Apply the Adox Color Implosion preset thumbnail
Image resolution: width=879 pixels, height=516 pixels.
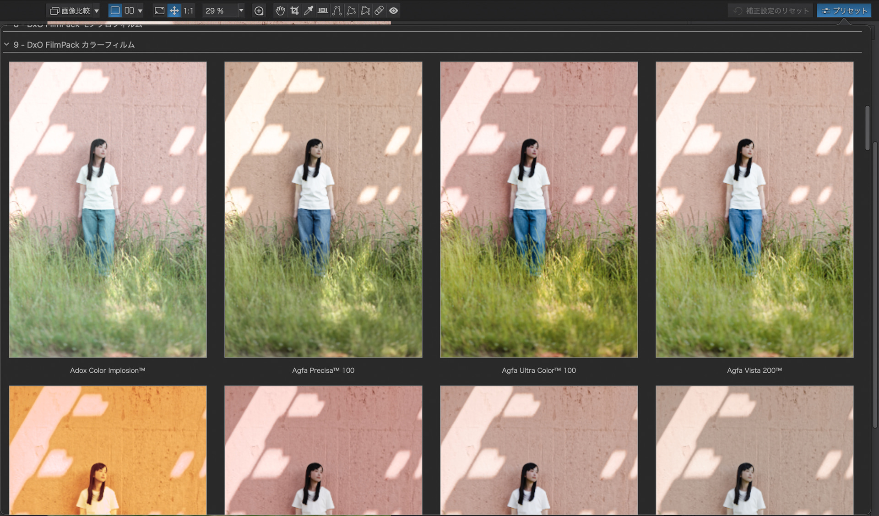pos(108,210)
